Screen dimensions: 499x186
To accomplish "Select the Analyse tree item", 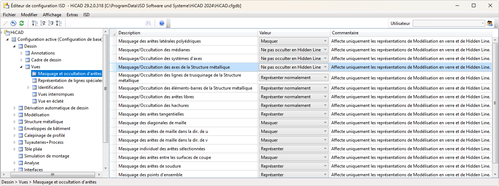I will point(32,163).
